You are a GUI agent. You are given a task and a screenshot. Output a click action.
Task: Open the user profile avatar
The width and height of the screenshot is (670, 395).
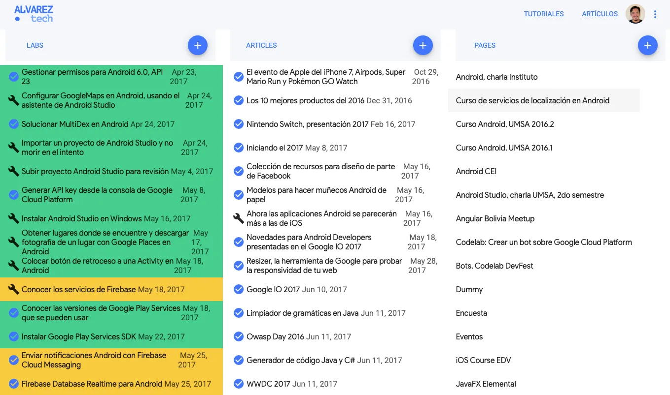click(635, 14)
